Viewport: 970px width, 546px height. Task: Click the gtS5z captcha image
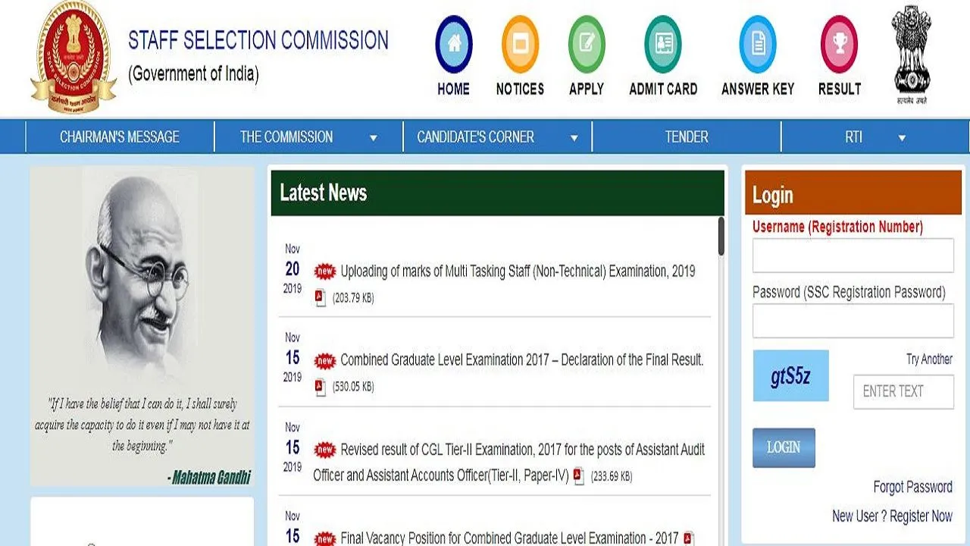tap(790, 375)
